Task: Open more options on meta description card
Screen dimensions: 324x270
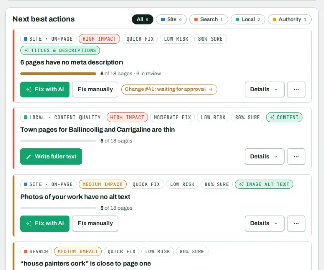Action: pos(296,89)
